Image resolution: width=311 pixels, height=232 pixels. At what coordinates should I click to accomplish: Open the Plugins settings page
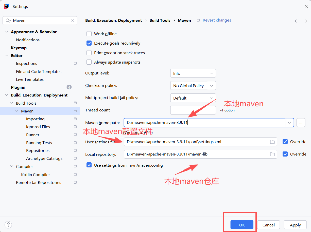point(18,87)
